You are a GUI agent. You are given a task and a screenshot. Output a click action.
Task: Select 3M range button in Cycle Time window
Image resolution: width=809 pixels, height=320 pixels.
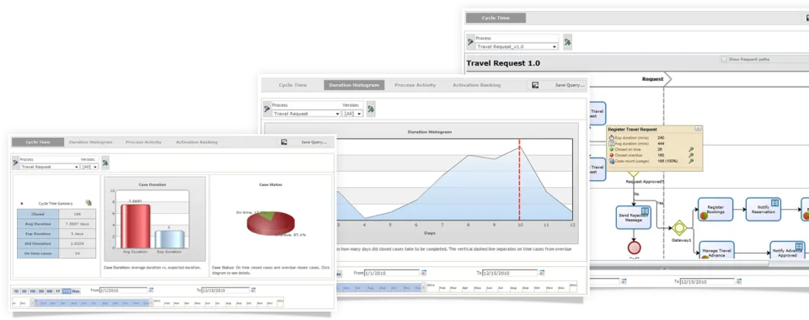point(40,291)
